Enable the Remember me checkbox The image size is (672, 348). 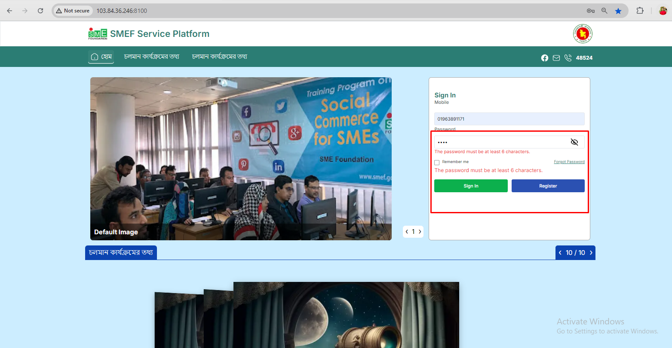[x=437, y=163]
